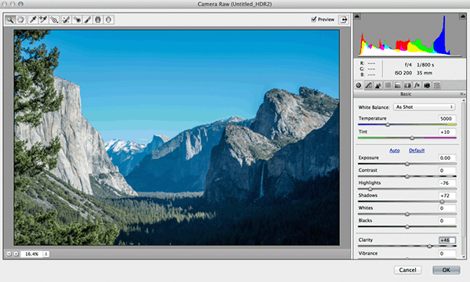Click the Exposure slider handle
Image resolution: width=470 pixels, height=282 pixels.
tap(407, 164)
